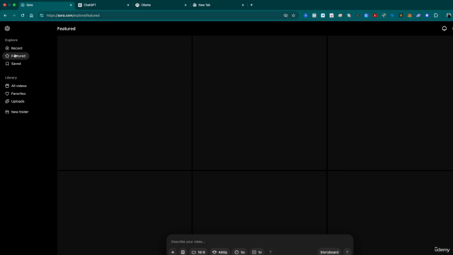Go back in browser history
Screen dimensions: 453x255
pos(6,16)
